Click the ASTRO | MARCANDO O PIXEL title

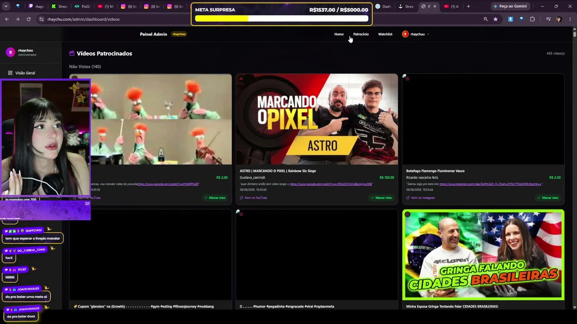pyautogui.click(x=278, y=171)
